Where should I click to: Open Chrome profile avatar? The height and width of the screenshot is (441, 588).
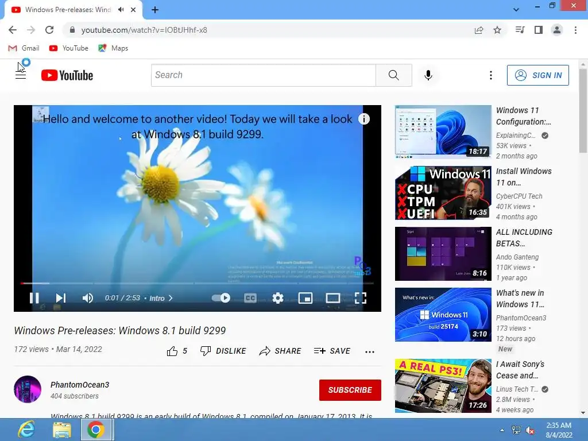pyautogui.click(x=557, y=30)
